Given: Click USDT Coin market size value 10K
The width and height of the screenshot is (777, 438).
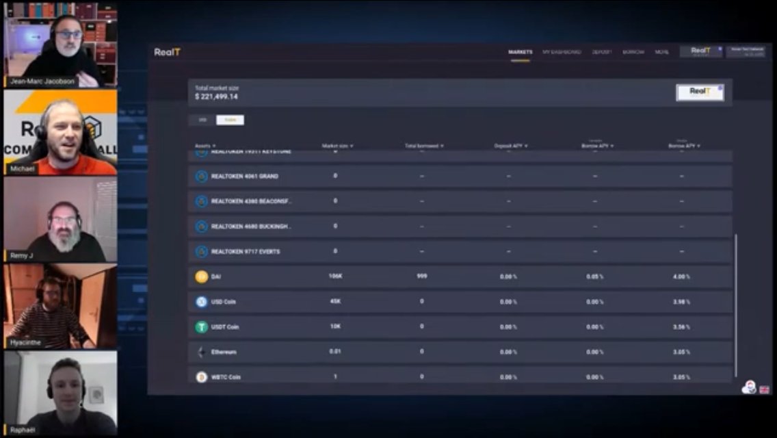Looking at the screenshot, I should pyautogui.click(x=335, y=326).
